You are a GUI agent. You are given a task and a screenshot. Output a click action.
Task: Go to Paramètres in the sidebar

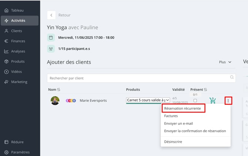click(x=20, y=152)
